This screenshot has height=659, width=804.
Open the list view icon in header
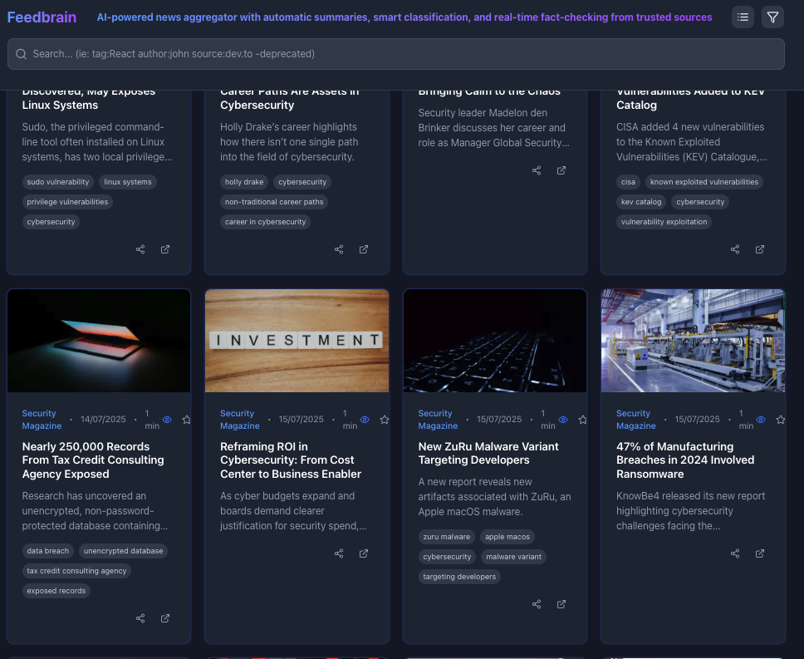coord(743,17)
